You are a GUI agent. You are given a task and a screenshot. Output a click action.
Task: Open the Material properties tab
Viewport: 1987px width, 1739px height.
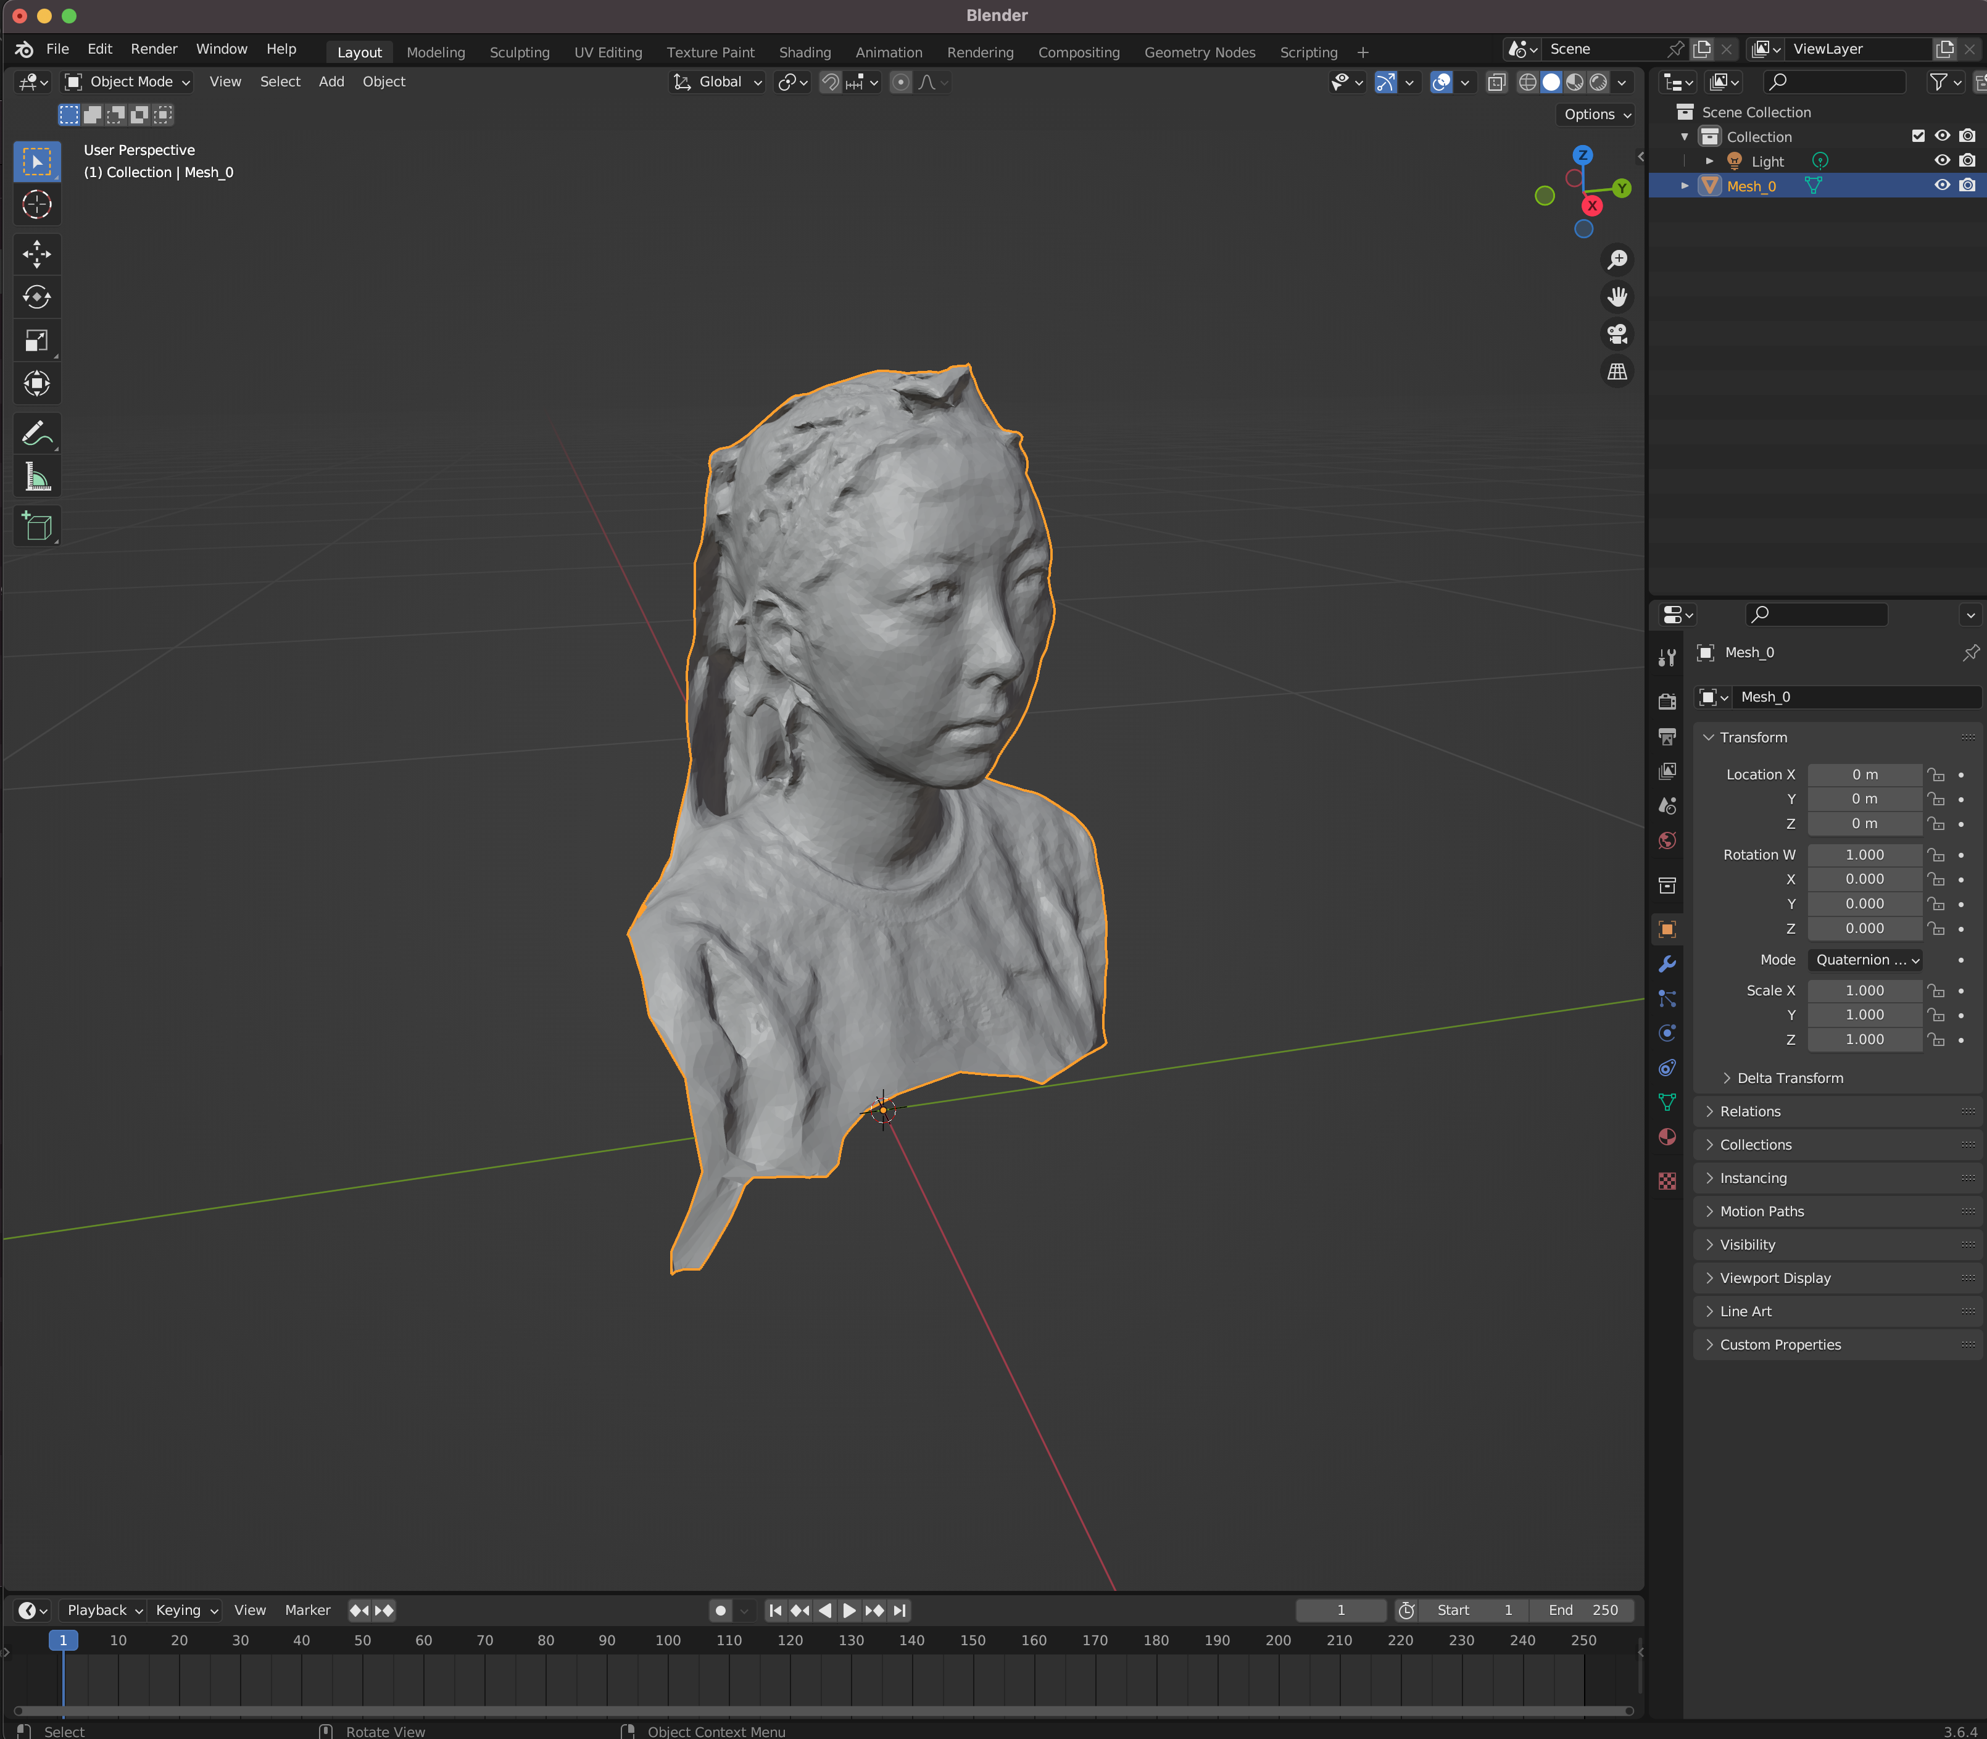[x=1667, y=1136]
